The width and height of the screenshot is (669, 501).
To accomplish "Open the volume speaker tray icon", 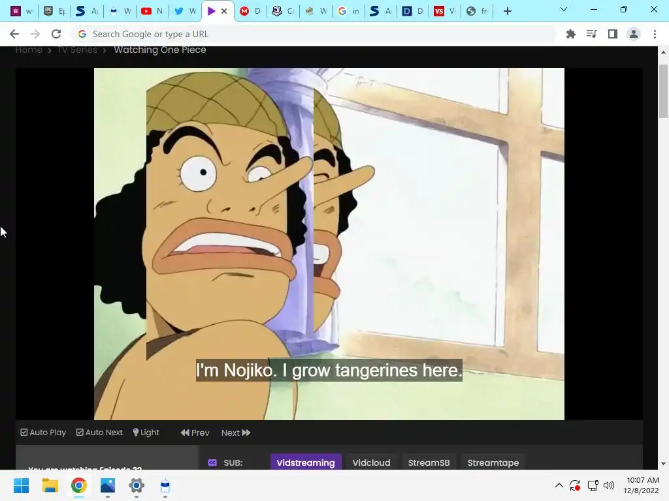I will [609, 485].
